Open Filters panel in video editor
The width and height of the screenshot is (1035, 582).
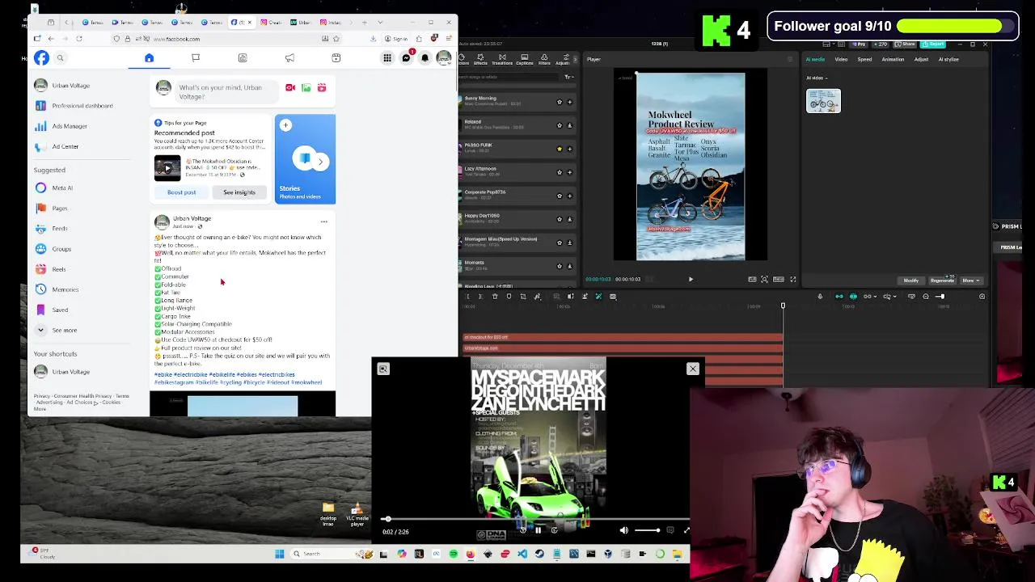pyautogui.click(x=544, y=59)
